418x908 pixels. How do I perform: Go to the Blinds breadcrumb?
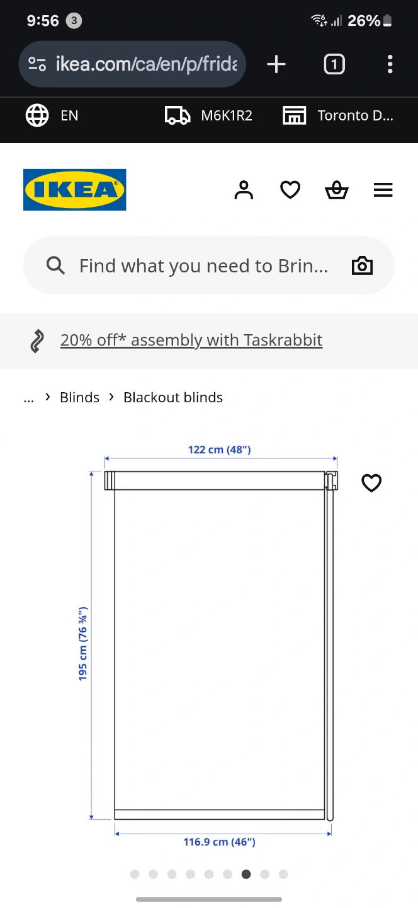(79, 397)
